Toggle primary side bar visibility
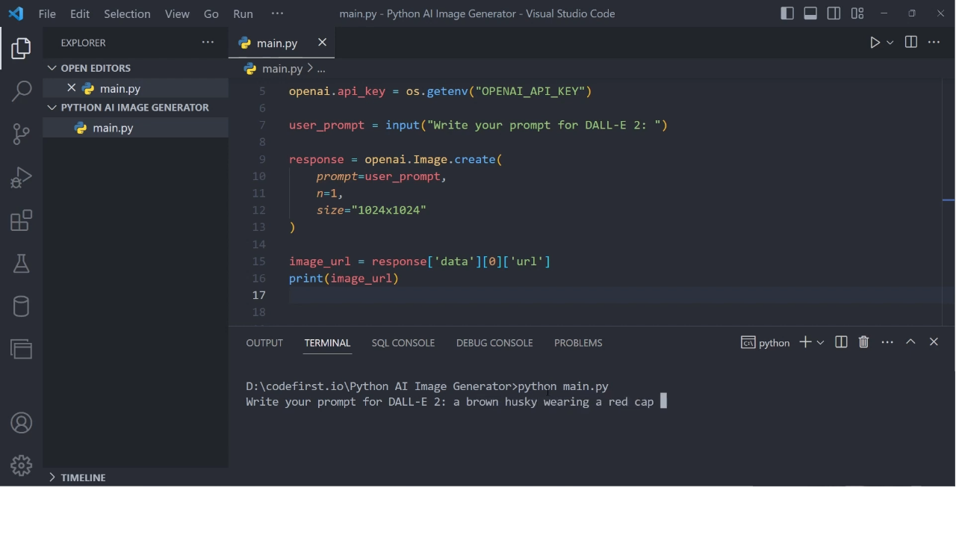Viewport: 956px width, 538px height. click(787, 13)
